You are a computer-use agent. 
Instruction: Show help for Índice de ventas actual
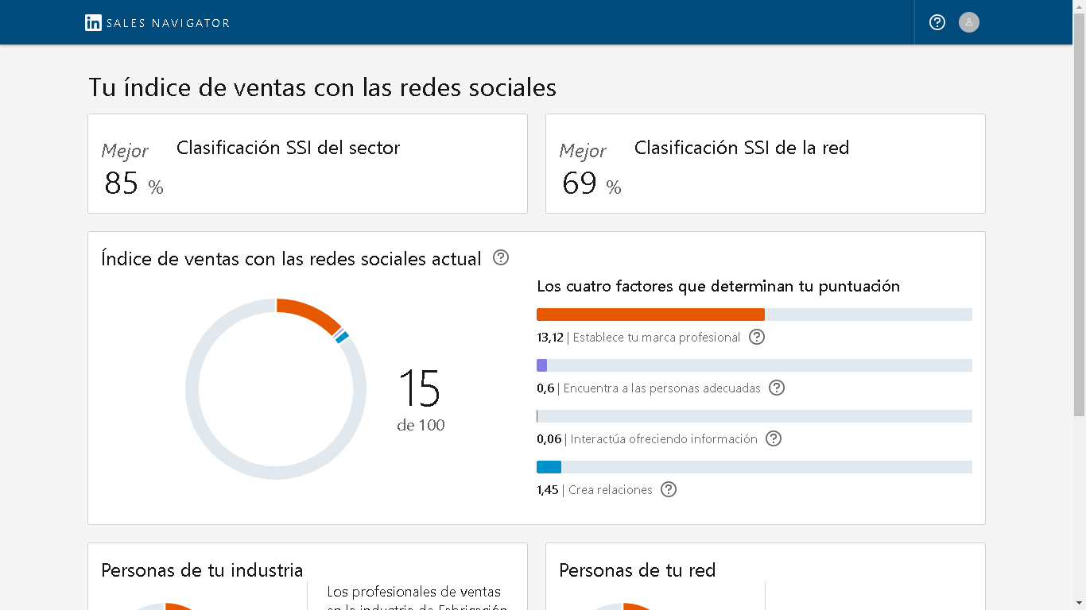point(501,257)
